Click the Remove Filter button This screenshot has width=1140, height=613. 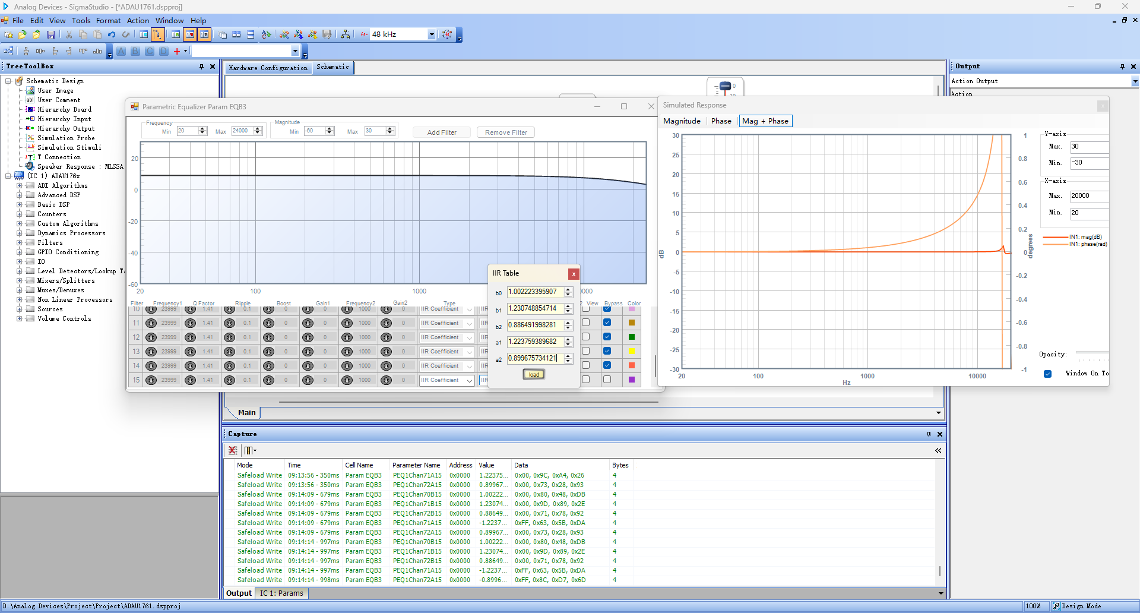click(506, 132)
